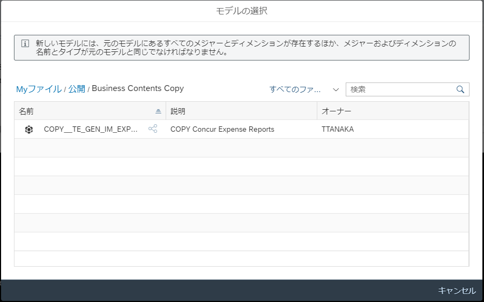This screenshot has height=302, width=484.
Task: Sort by the 名前 column header
Action: coord(26,111)
